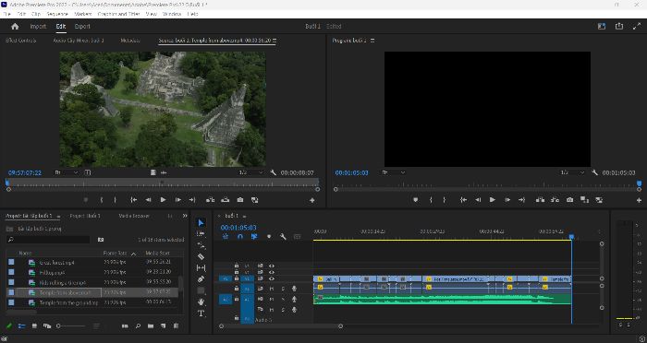Viewport: 647px width, 343px height.
Task: Add marker in Program monitor
Action: tap(416, 200)
